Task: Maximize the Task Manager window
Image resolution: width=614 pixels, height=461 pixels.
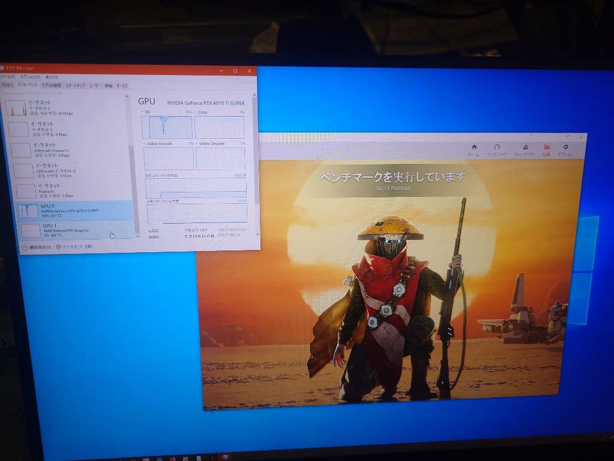Action: [x=235, y=71]
